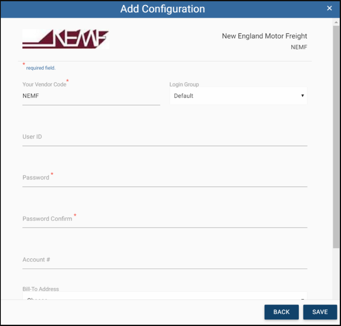Click into the Password Confirm field

165,219
